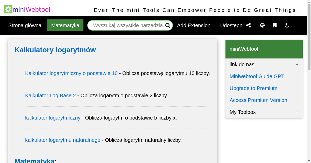Open the globe language selector icon

262,25
